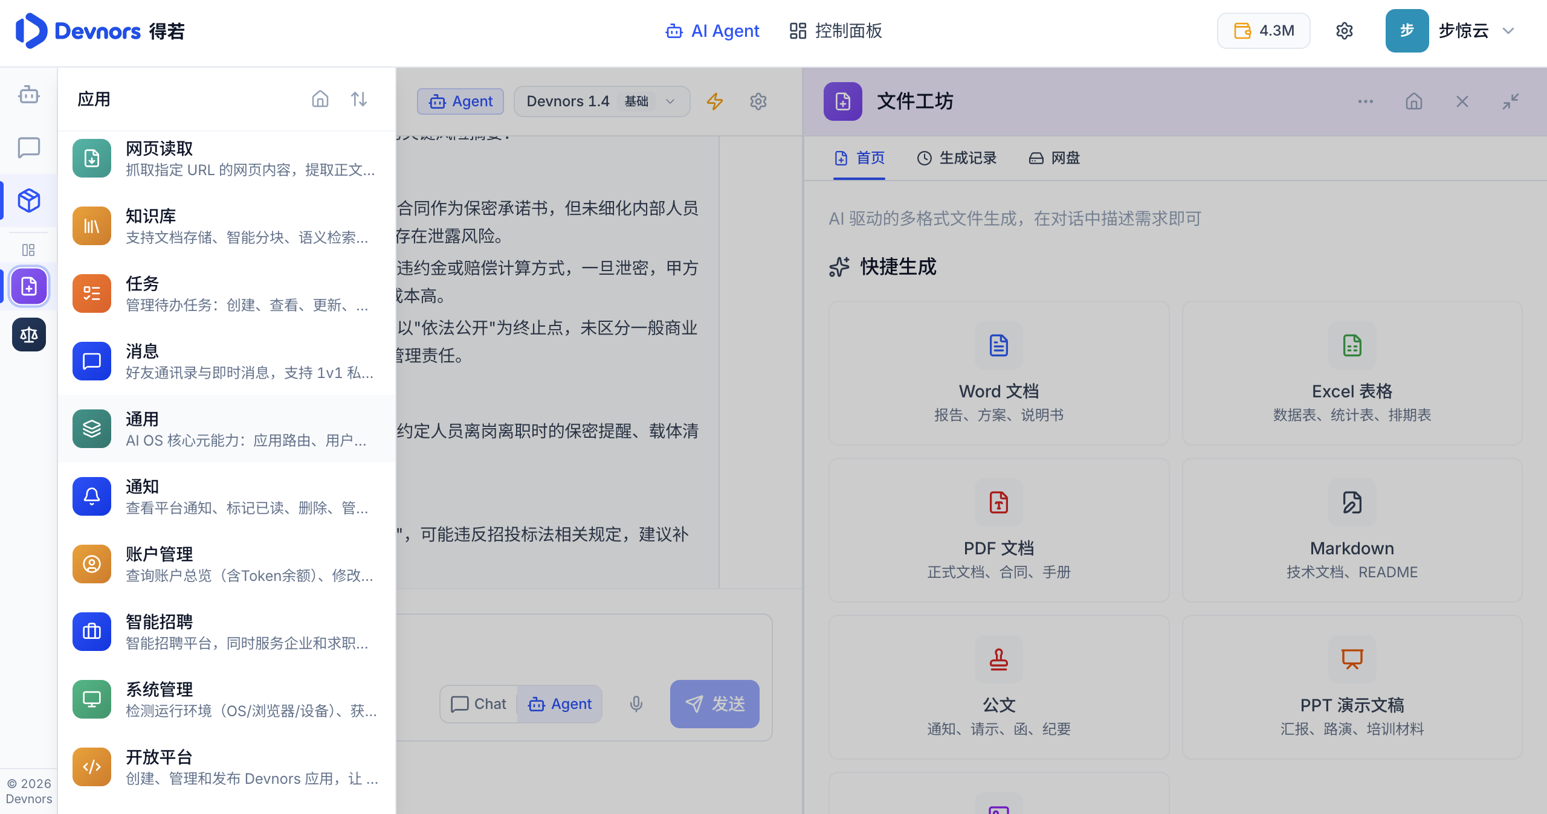Open the chat settings gear icon
Viewport: 1547px width, 814px height.
coord(758,101)
